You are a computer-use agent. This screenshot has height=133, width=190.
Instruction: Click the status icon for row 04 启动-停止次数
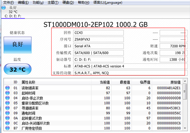tap(7, 98)
